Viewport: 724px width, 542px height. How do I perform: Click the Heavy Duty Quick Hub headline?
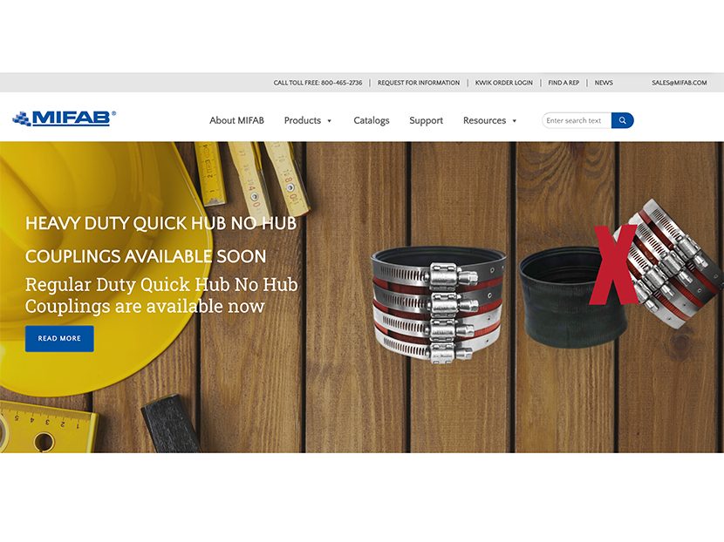(161, 240)
